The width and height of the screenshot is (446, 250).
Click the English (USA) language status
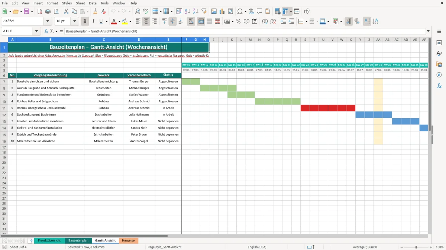coord(257,247)
